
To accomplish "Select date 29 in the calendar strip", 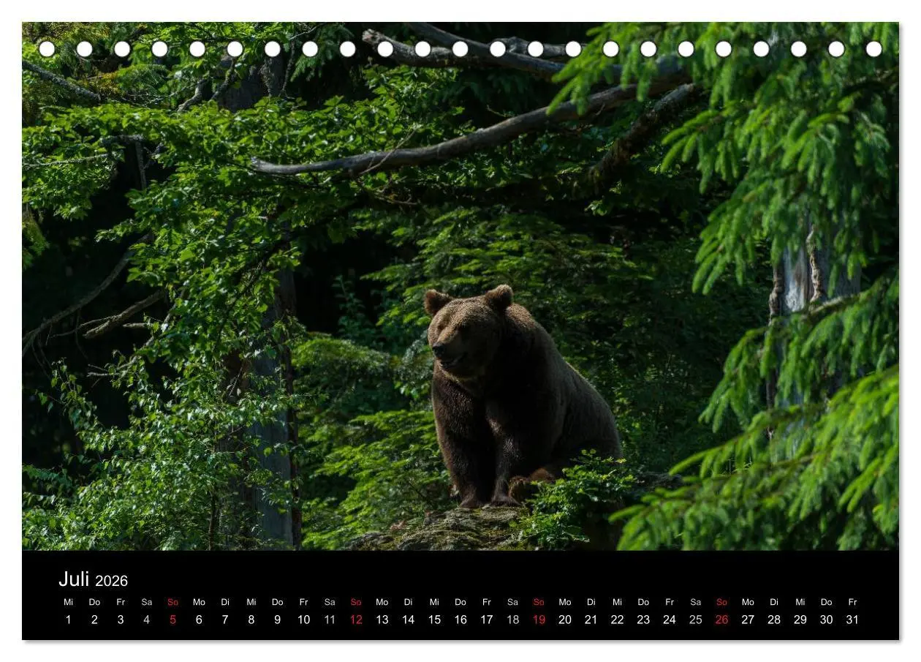I will point(800,620).
